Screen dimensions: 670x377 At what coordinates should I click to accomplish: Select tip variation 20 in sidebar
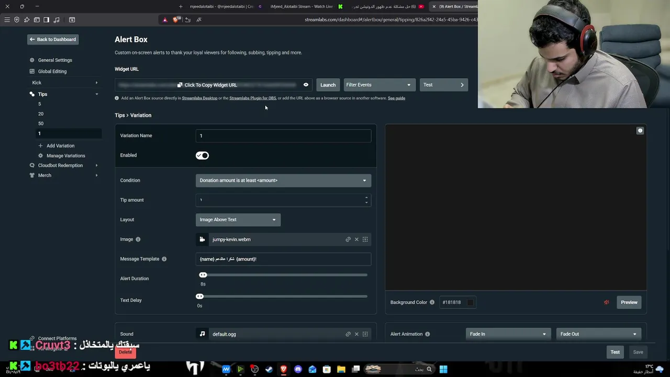[40, 114]
